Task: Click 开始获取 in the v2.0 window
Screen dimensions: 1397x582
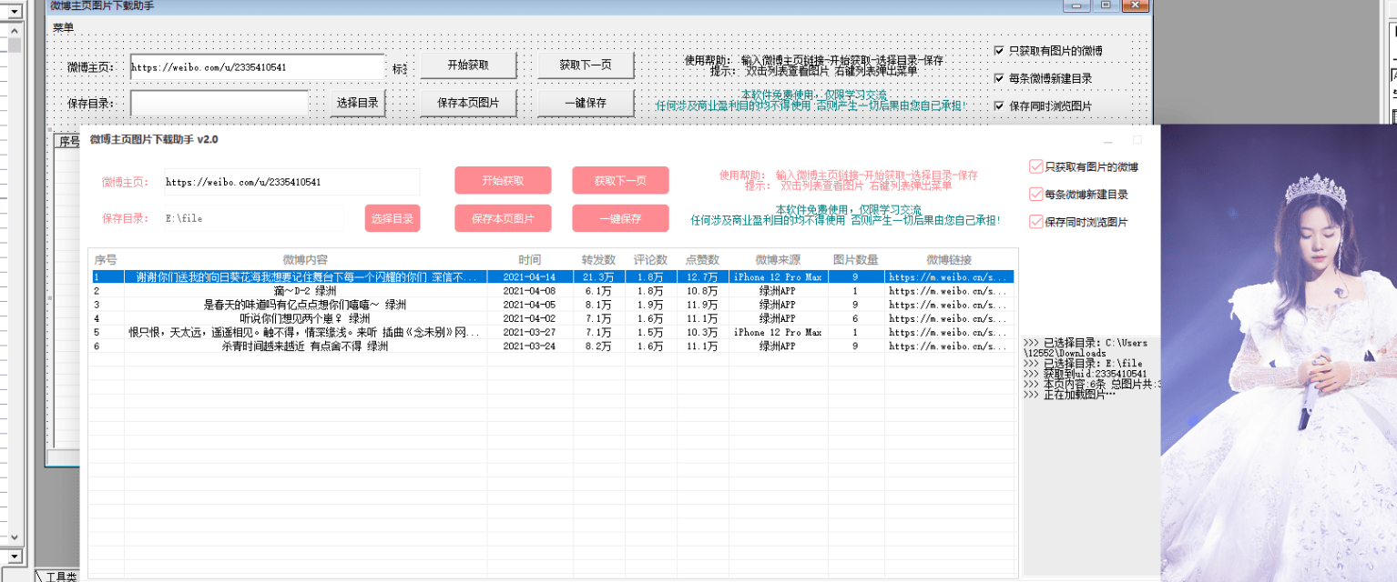Action: 503,180
